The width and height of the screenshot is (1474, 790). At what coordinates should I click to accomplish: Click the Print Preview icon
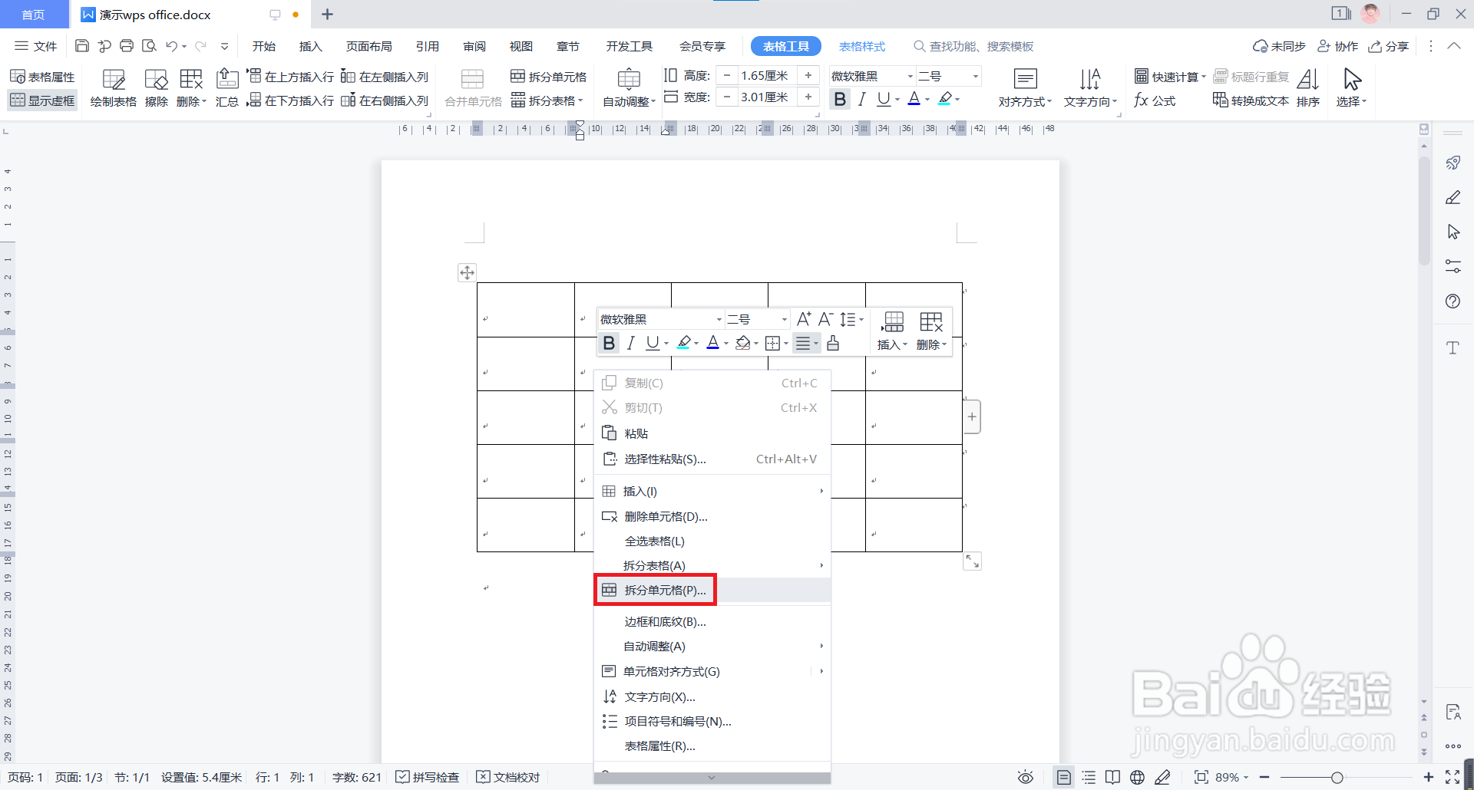149,46
